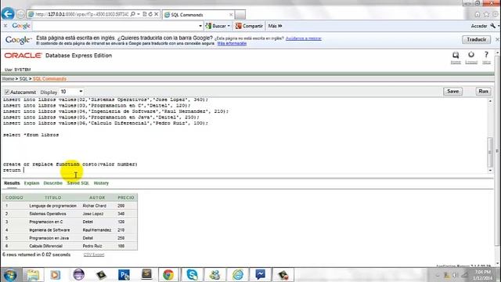
Task: Open Photoshop from the taskbar
Action: click(124, 275)
